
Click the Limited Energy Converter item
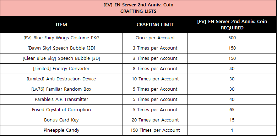tap(61, 68)
